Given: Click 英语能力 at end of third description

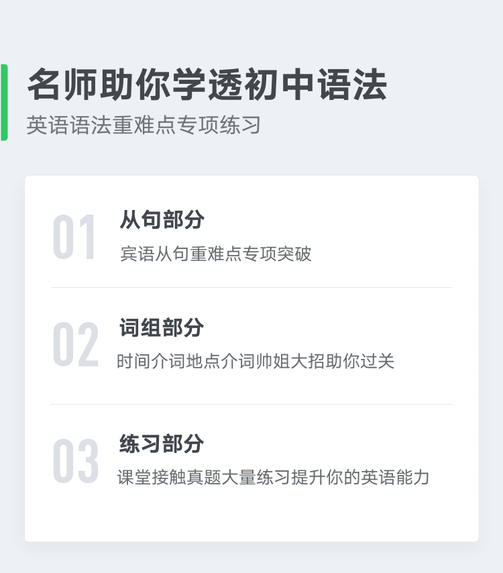Looking at the screenshot, I should (394, 477).
